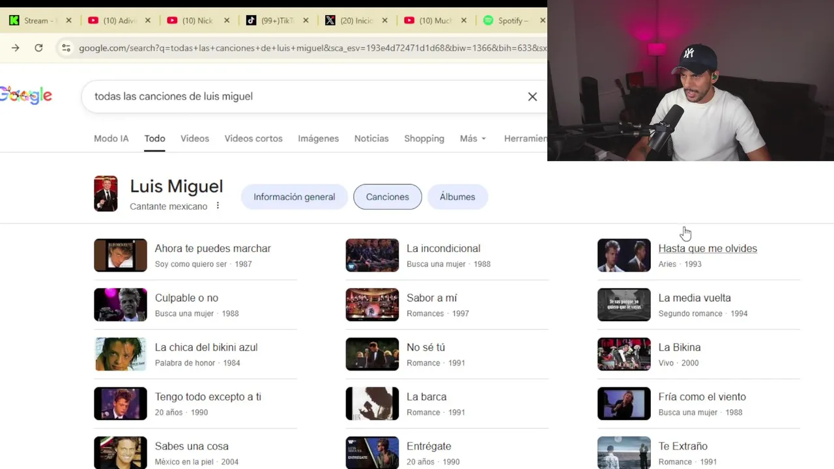Open La media vuelta song
Viewport: 834px width, 469px height.
pos(695,298)
